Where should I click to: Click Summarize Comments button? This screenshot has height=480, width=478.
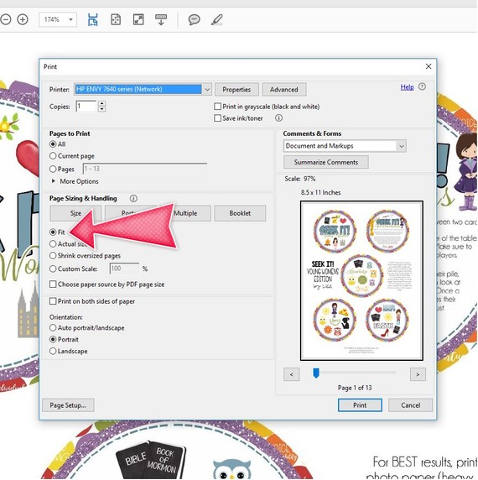click(326, 162)
